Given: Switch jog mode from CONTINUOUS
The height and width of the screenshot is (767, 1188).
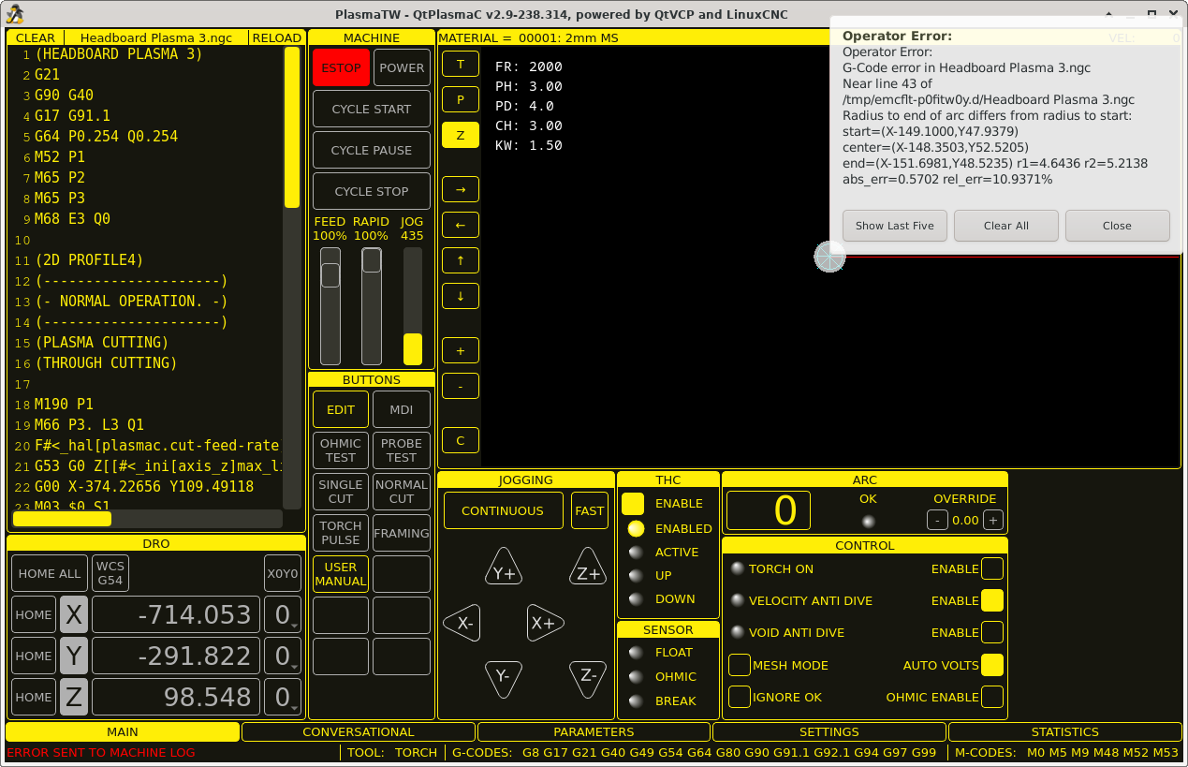Looking at the screenshot, I should coord(503,510).
